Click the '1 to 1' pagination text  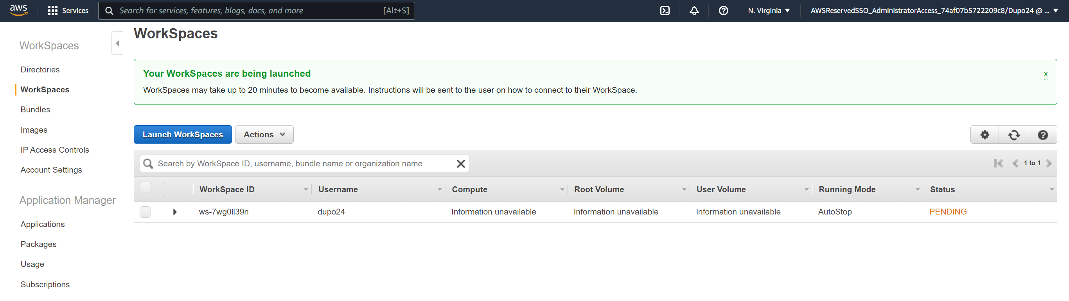click(1032, 163)
